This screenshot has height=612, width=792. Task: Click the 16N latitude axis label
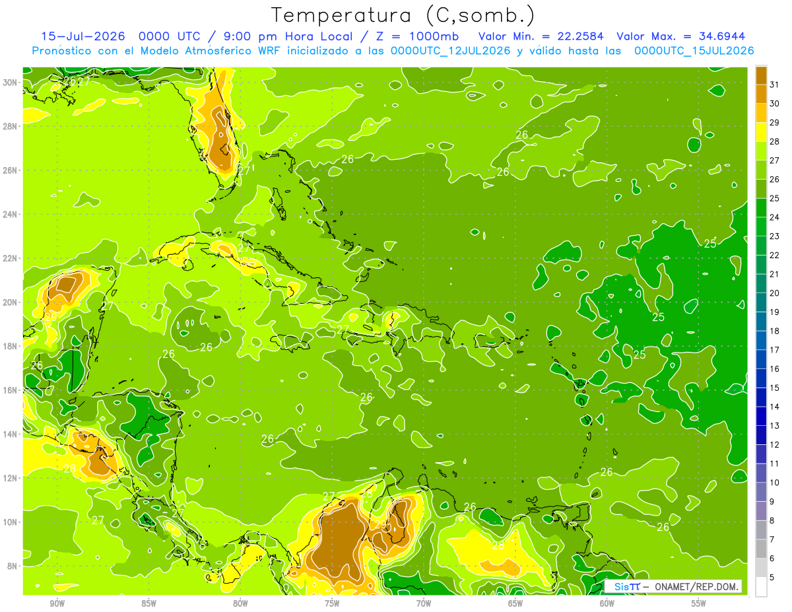11,390
